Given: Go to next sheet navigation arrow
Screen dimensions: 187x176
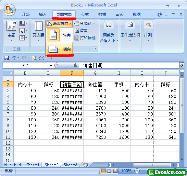Looking at the screenshot, I should click(x=15, y=164).
